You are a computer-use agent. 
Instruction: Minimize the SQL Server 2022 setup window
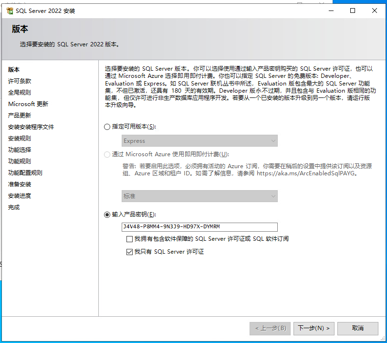click(x=331, y=11)
